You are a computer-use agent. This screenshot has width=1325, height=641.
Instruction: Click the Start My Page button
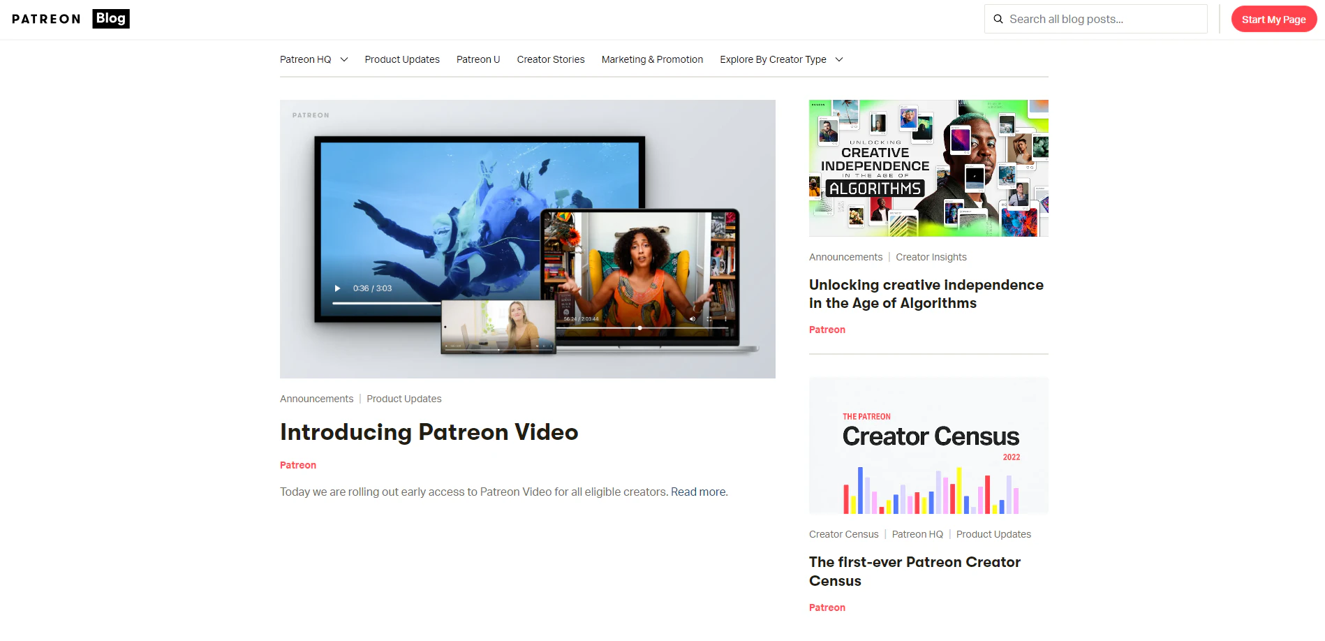click(x=1273, y=19)
